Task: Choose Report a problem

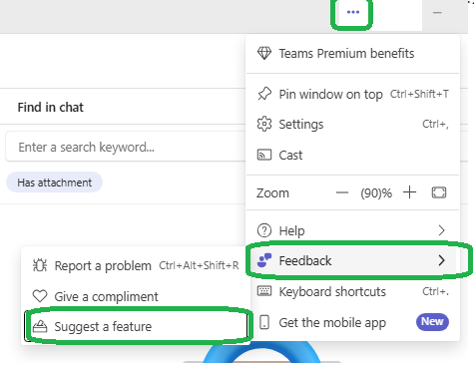Action: point(136,265)
